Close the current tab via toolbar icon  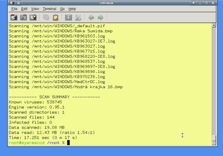24,18
